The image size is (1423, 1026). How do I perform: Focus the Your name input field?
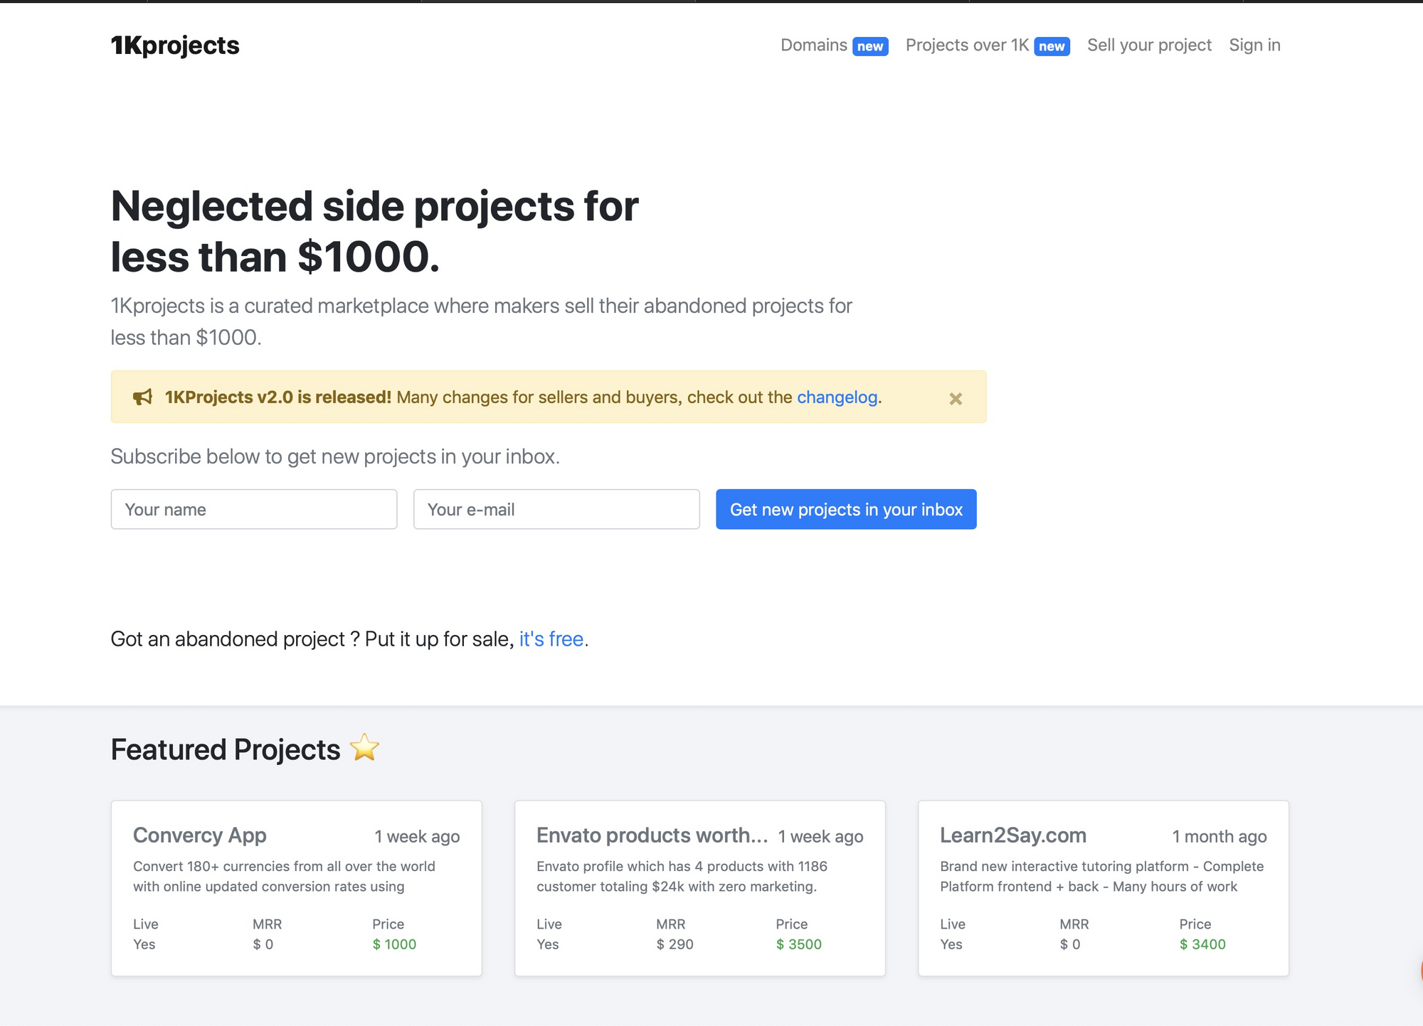tap(254, 509)
